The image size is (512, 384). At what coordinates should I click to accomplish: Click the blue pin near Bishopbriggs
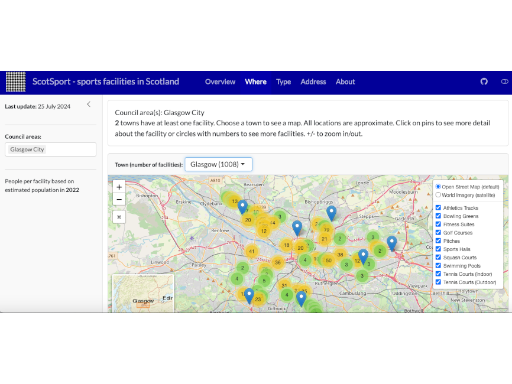click(332, 213)
